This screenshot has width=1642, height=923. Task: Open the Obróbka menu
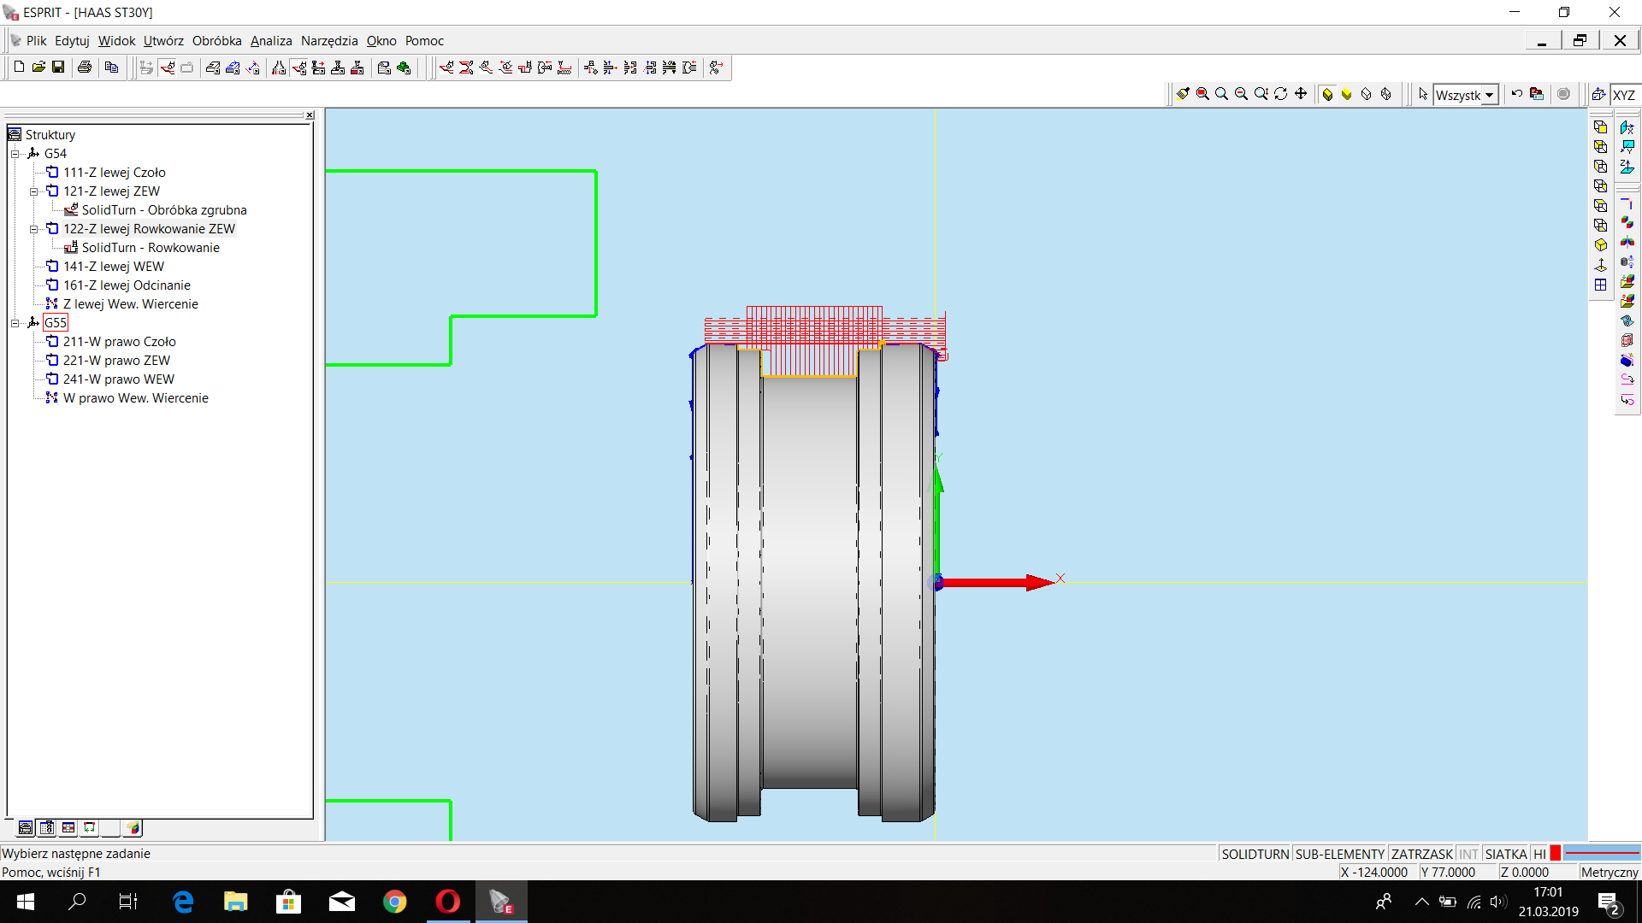click(x=216, y=41)
